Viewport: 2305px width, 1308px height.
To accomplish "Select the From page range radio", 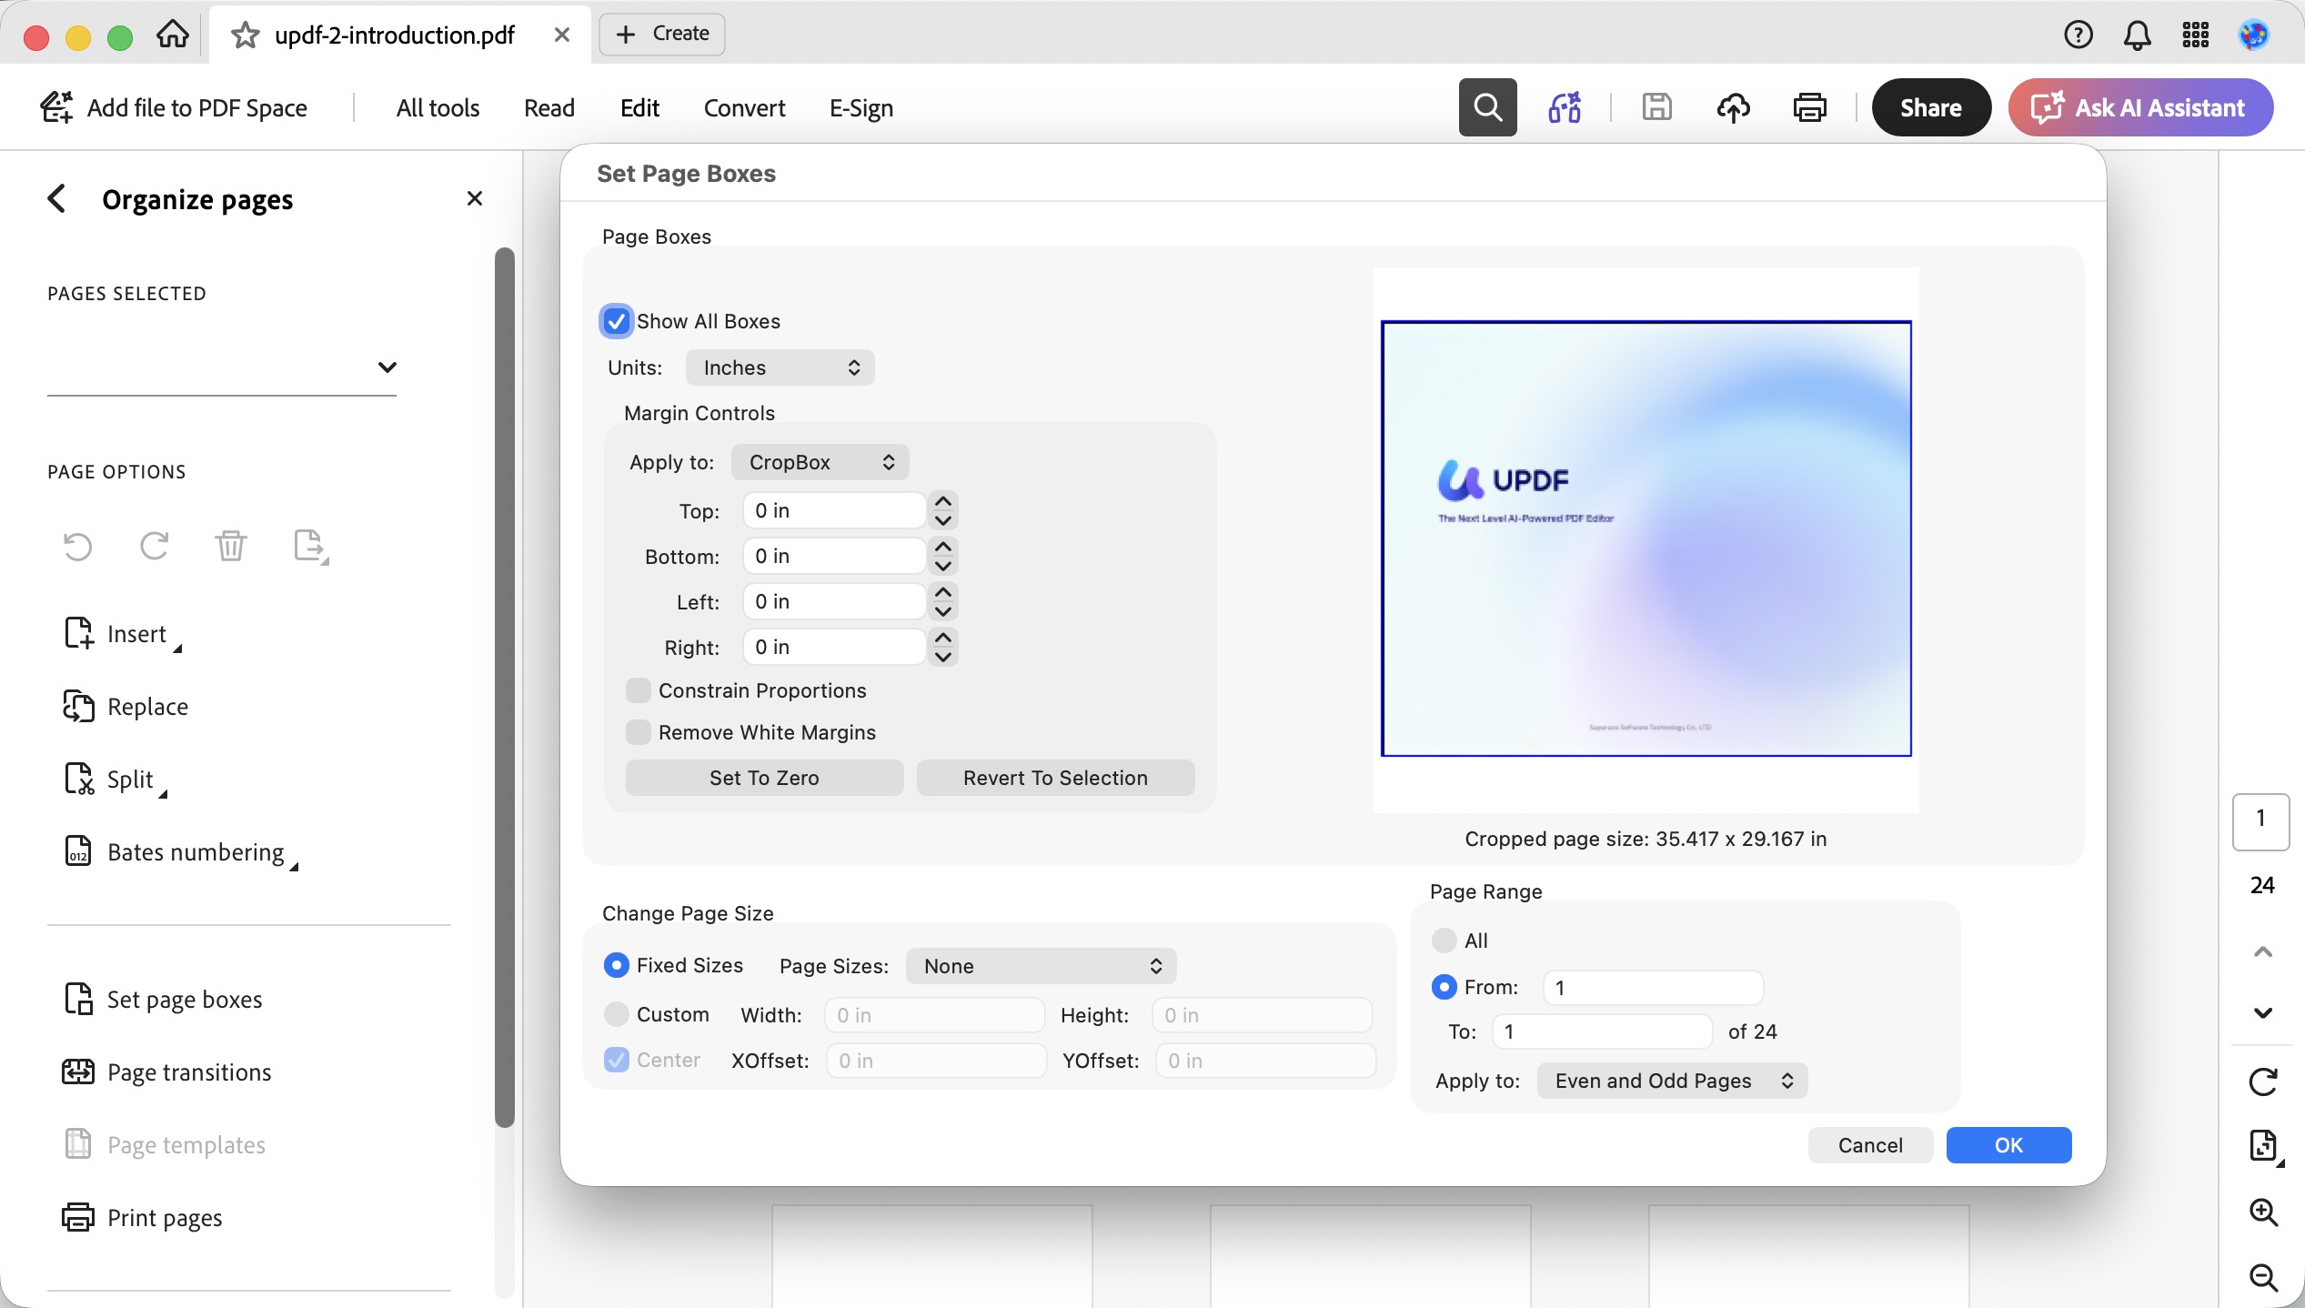I will 1444,987.
